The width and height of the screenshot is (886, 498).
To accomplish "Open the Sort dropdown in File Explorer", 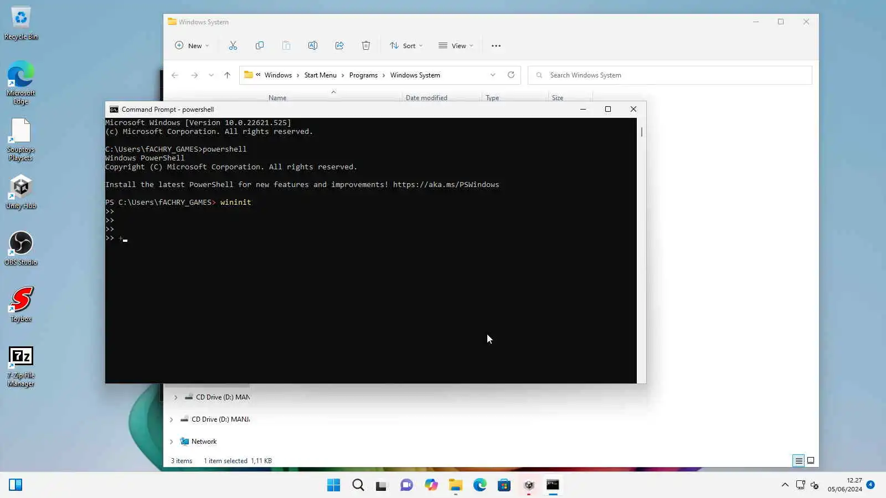I will (406, 46).
